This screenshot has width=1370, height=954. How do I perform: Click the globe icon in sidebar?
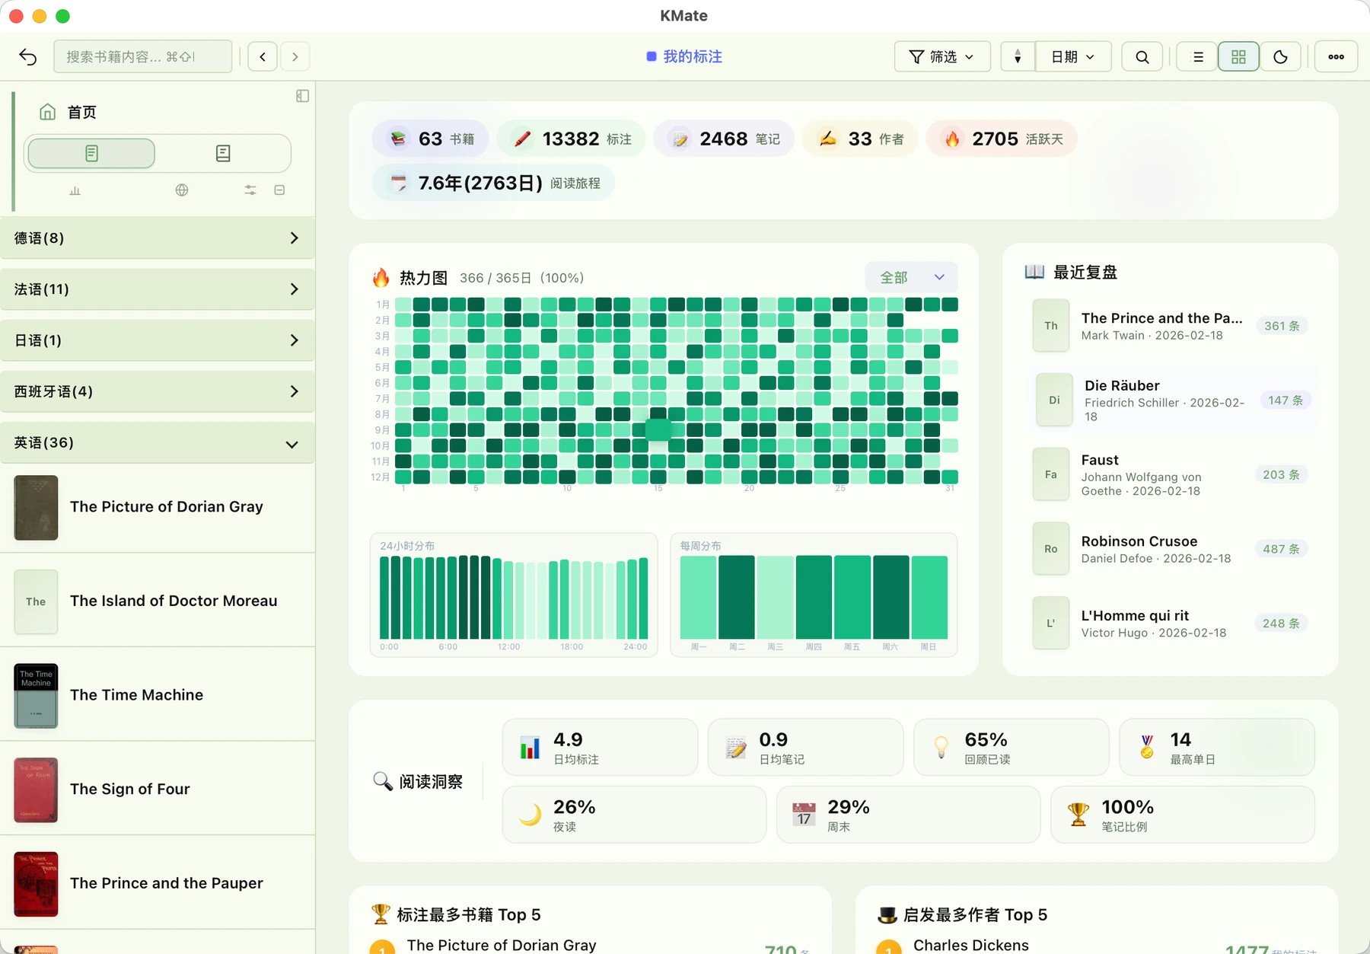tap(182, 190)
